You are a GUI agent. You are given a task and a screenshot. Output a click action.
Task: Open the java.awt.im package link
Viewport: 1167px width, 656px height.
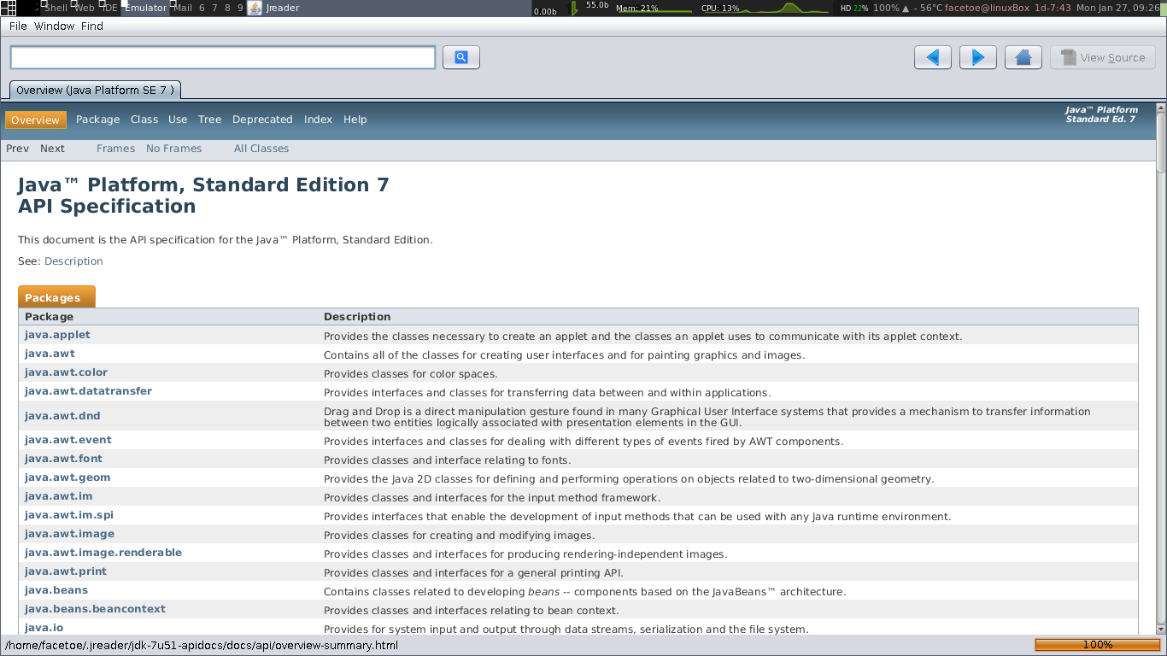59,496
